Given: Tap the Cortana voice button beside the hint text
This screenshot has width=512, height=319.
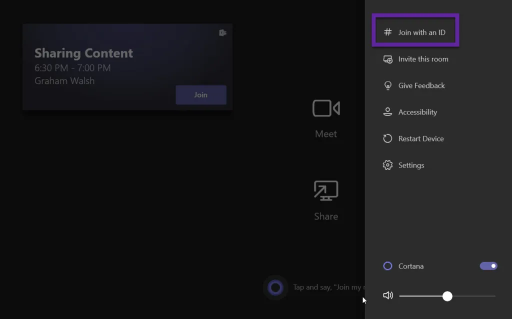Looking at the screenshot, I should pos(275,287).
